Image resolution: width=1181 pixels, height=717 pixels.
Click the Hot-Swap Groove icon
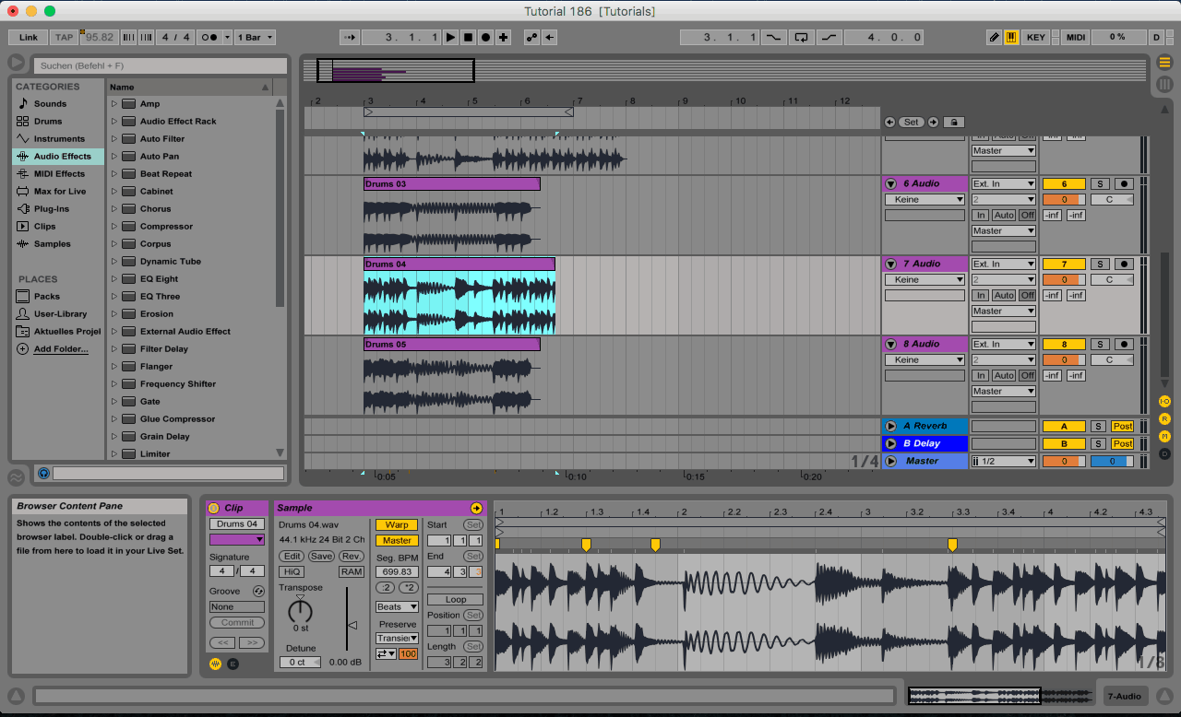click(x=258, y=592)
